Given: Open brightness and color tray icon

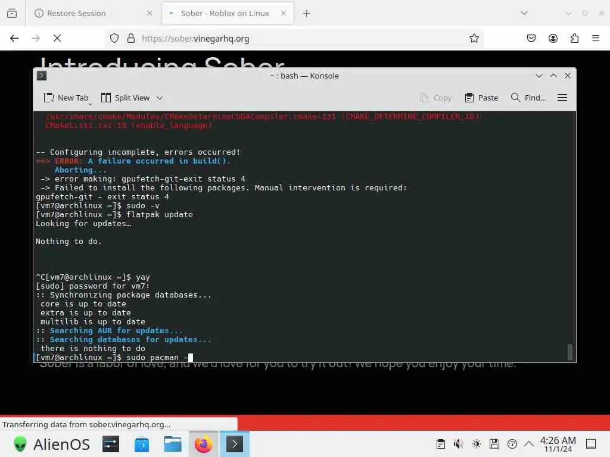Looking at the screenshot, I should 476,444.
